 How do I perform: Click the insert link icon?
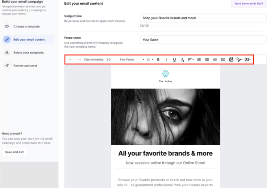coord(215,59)
